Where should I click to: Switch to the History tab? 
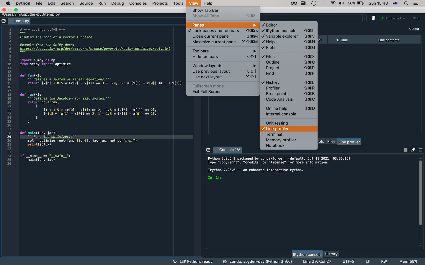point(331,254)
